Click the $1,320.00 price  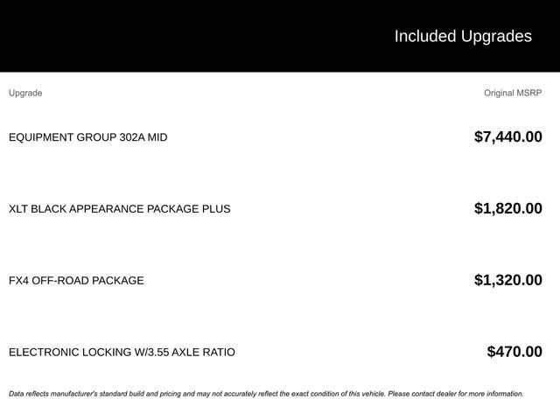pos(507,280)
